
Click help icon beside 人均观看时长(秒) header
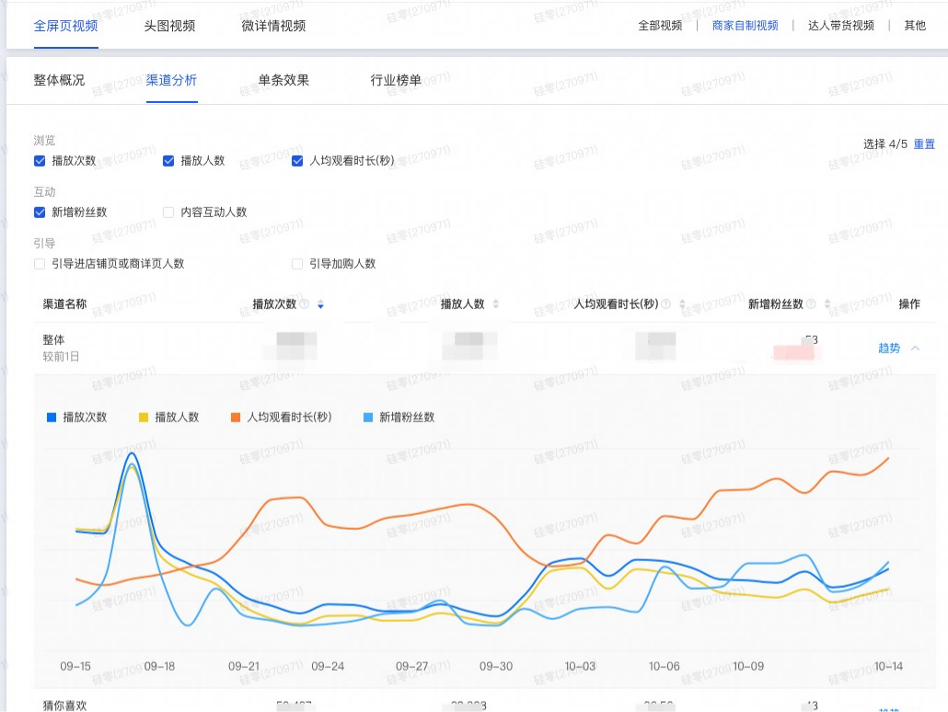[x=666, y=304]
